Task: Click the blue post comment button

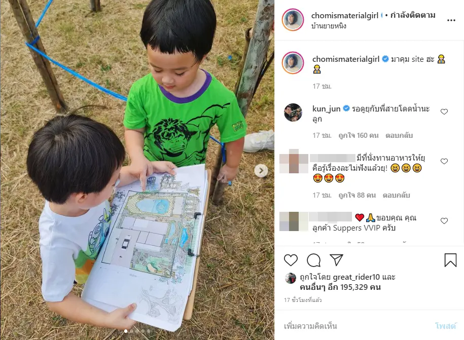Action: coord(445,326)
